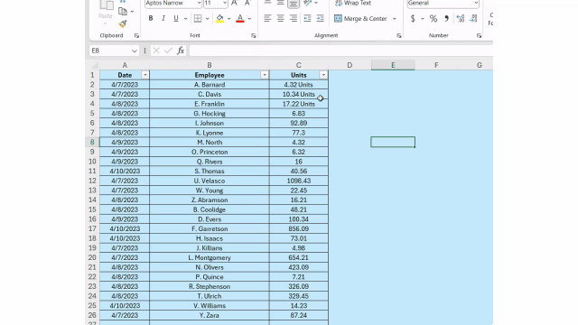The width and height of the screenshot is (578, 325).
Task: Select column D header
Action: (350, 65)
